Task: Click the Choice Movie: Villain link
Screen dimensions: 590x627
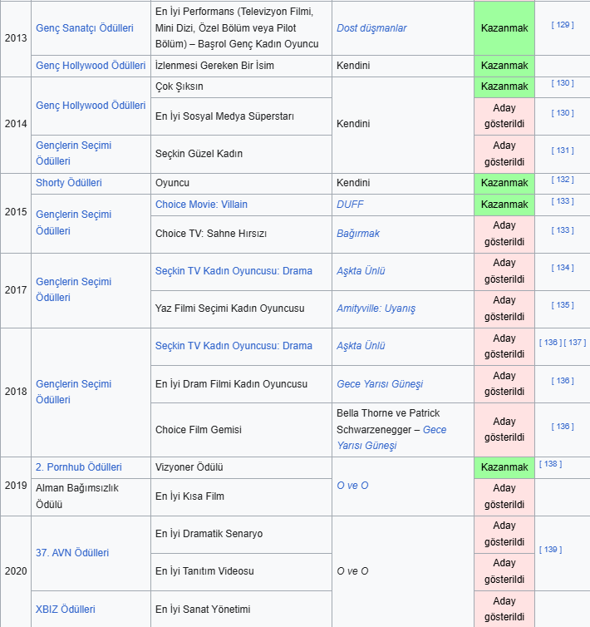Action: click(201, 205)
